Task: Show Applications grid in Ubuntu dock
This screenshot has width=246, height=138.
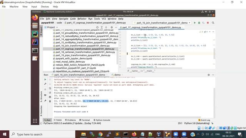Action: pyautogui.click(x=35, y=121)
